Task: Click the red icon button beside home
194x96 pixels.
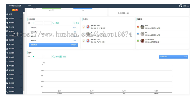Action: click(16, 10)
